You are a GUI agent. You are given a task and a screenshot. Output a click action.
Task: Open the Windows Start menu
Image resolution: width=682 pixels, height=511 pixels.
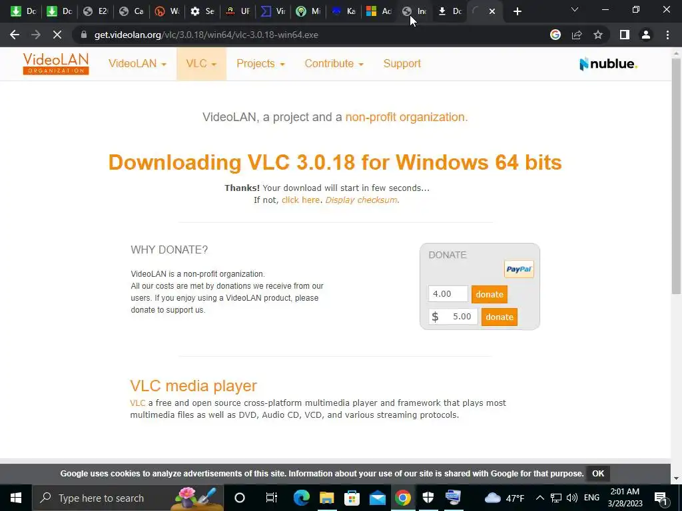(x=16, y=498)
